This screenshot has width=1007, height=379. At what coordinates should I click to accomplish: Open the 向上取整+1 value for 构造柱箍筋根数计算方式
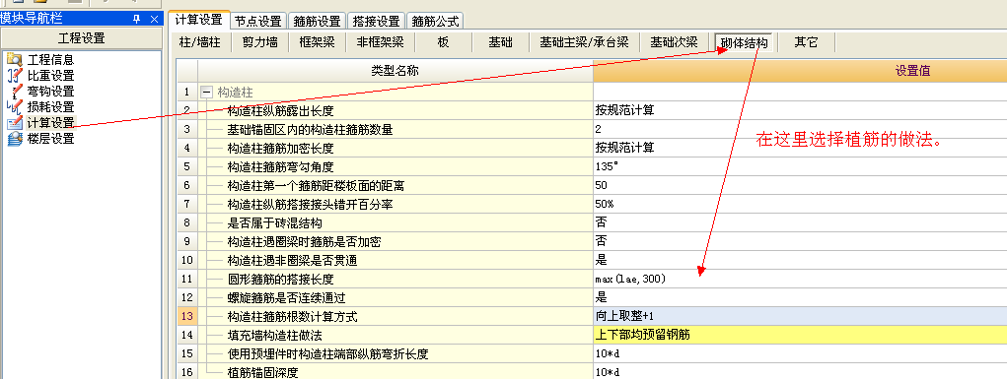coord(800,316)
